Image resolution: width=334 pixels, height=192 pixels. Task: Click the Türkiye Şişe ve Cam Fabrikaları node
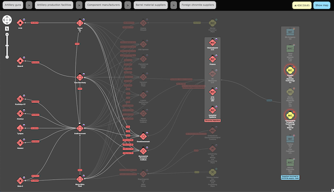point(290,139)
